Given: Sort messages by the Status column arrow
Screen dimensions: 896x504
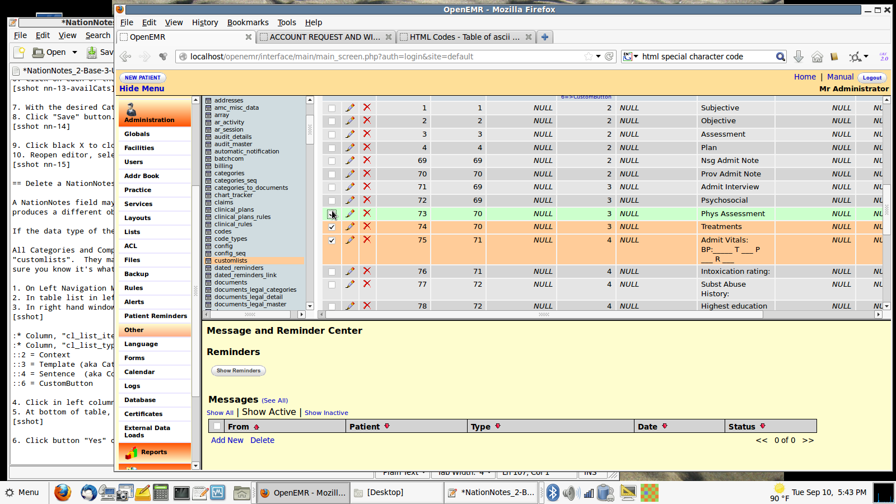Looking at the screenshot, I should pos(763,426).
